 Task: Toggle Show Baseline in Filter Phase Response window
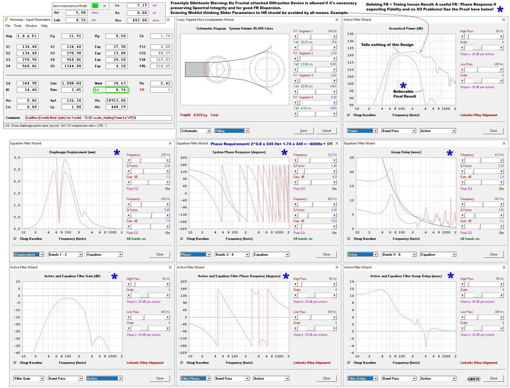point(182,363)
